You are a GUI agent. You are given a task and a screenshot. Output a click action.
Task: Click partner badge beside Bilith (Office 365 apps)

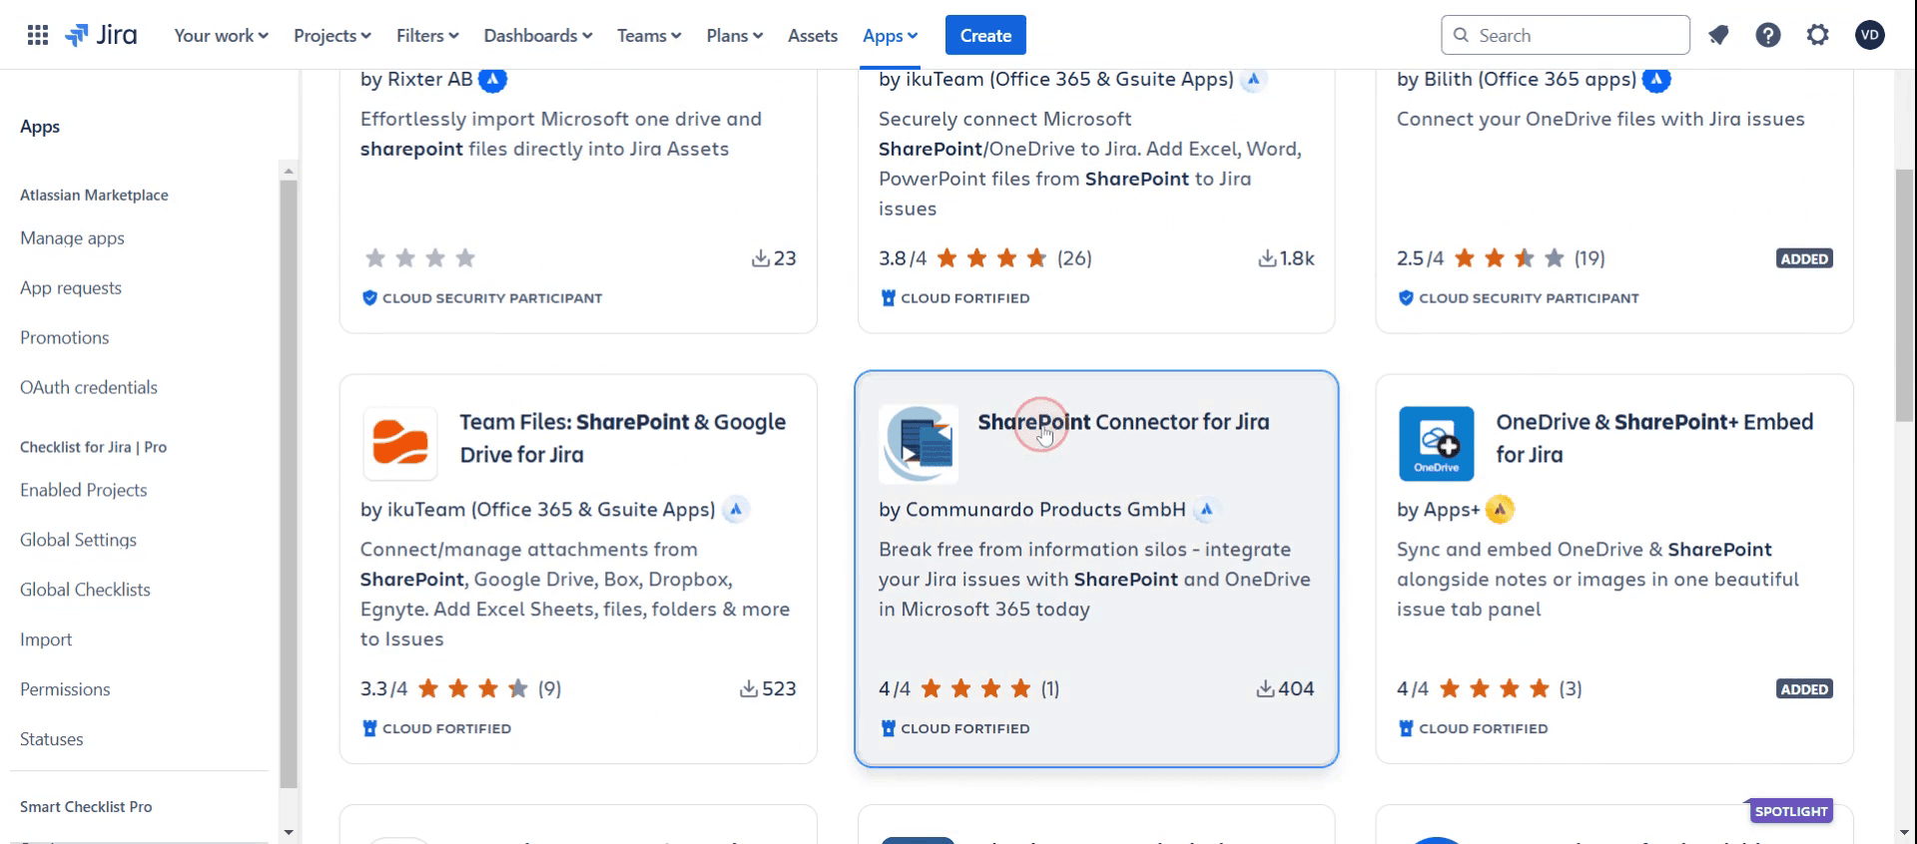(1656, 79)
